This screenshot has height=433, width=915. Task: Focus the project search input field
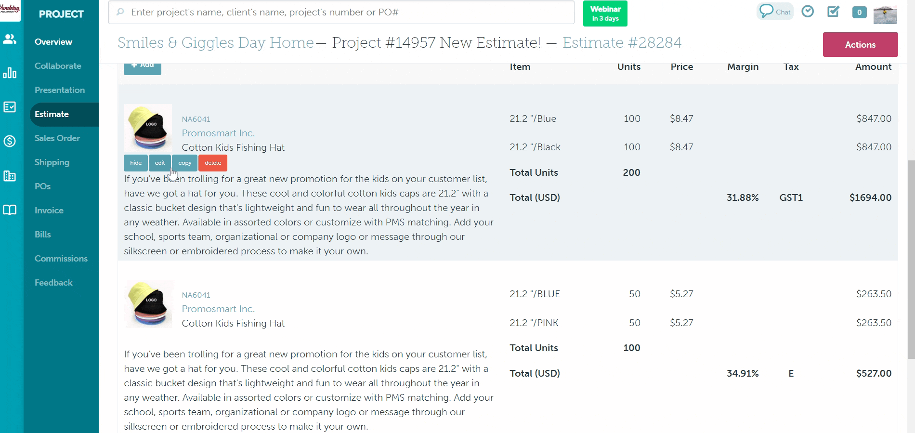(x=341, y=12)
